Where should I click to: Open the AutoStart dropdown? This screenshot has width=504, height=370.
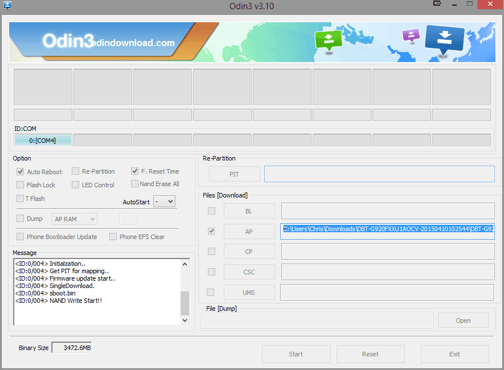click(164, 202)
